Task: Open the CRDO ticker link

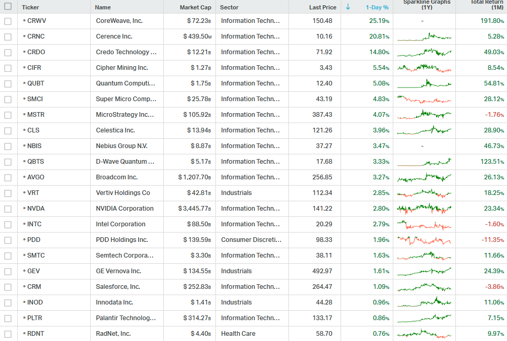Action: click(x=36, y=52)
